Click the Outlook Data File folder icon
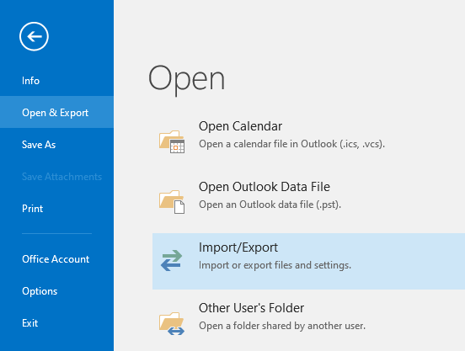The height and width of the screenshot is (351, 465). 172,202
